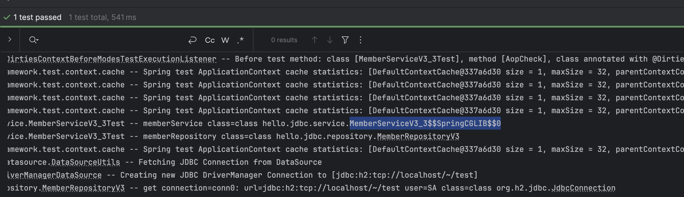The height and width of the screenshot is (197, 684).
Task: Go to next search occurrence arrow
Action: [330, 40]
